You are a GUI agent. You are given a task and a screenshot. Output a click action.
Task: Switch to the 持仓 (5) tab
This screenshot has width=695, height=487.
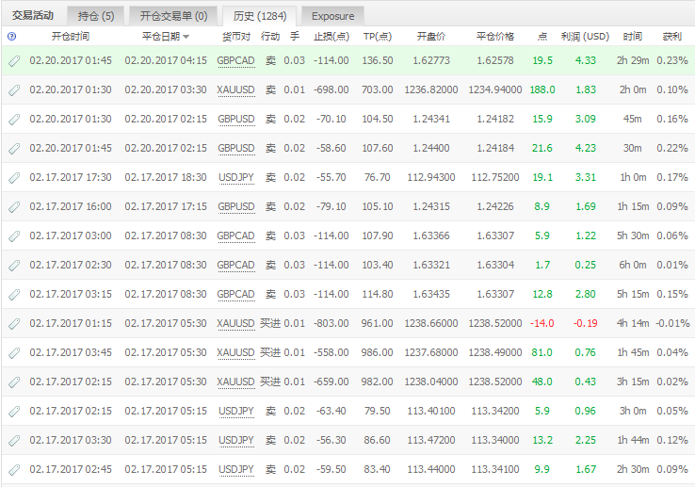coord(96,16)
